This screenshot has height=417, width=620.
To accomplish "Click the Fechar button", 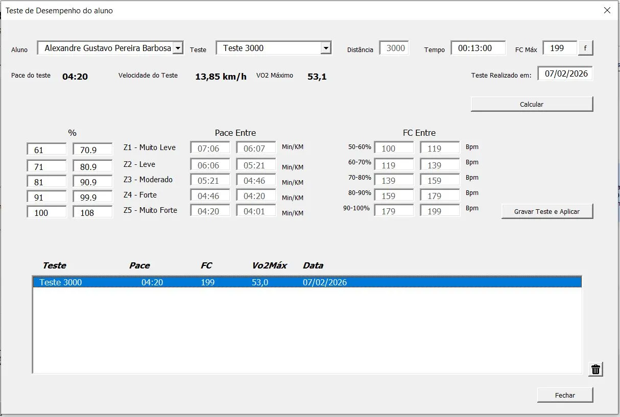I will (565, 395).
